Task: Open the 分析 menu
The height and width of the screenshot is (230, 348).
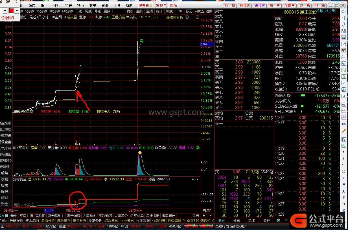Action: 56,5
